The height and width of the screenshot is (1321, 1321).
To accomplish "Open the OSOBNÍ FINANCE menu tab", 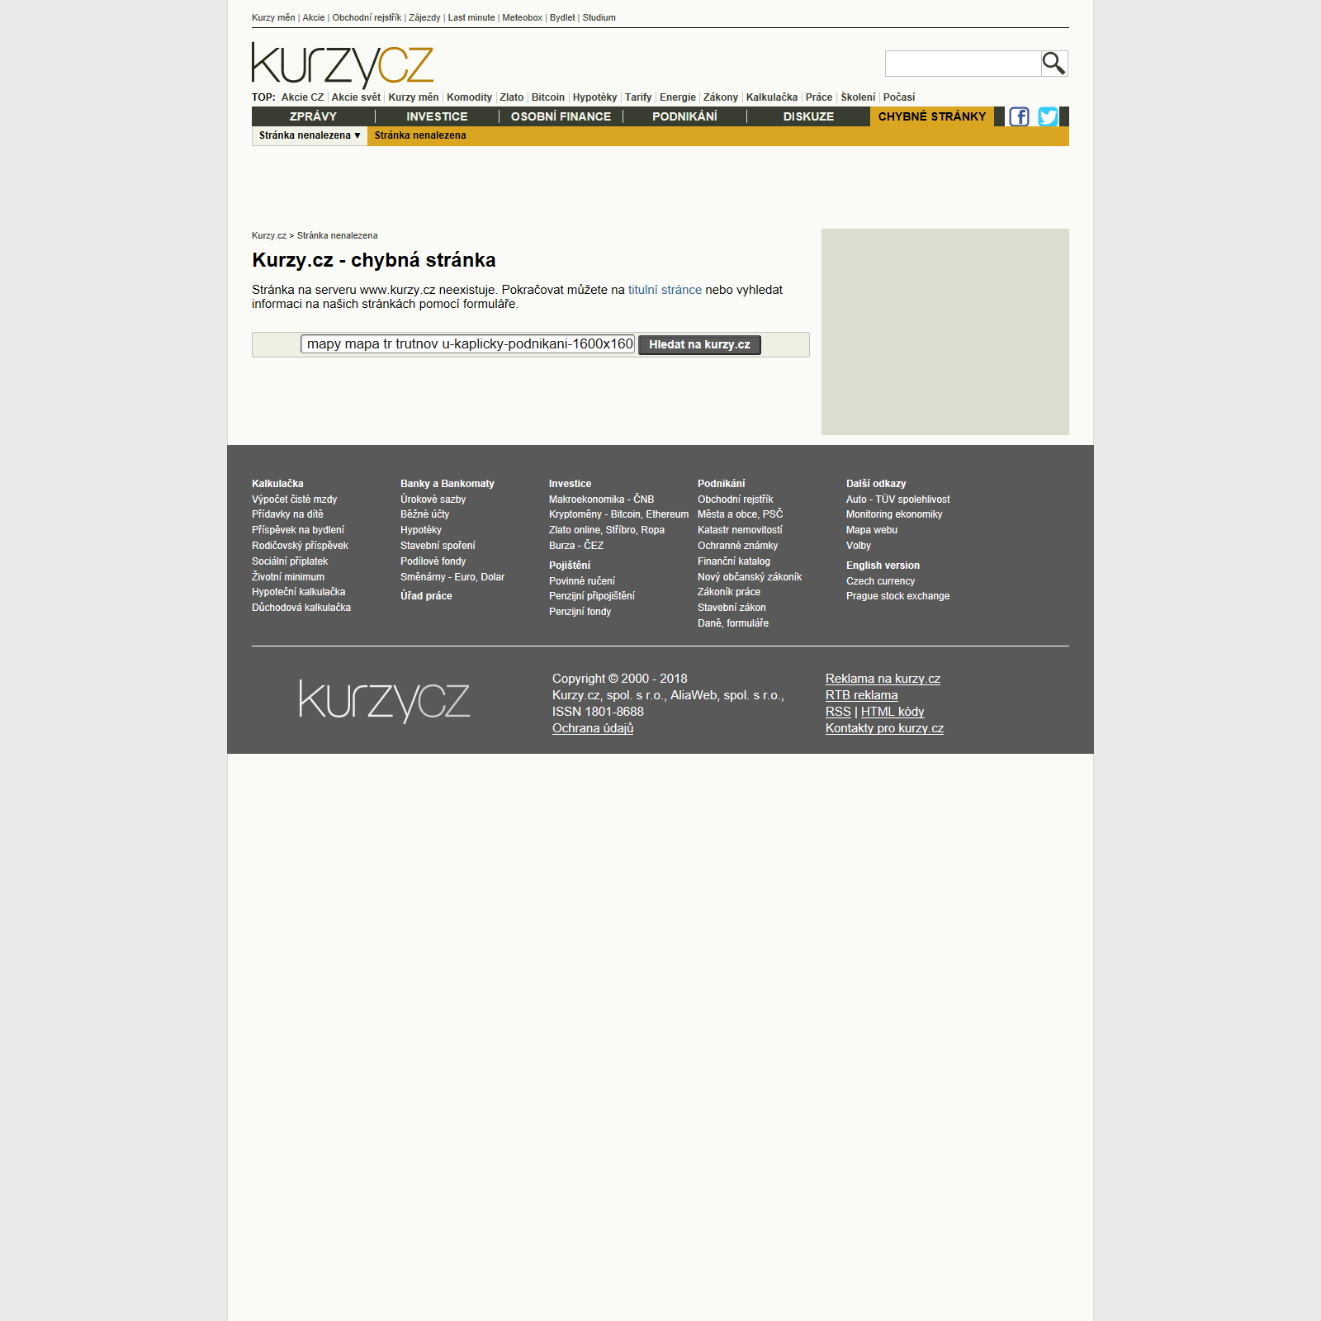I will [561, 116].
